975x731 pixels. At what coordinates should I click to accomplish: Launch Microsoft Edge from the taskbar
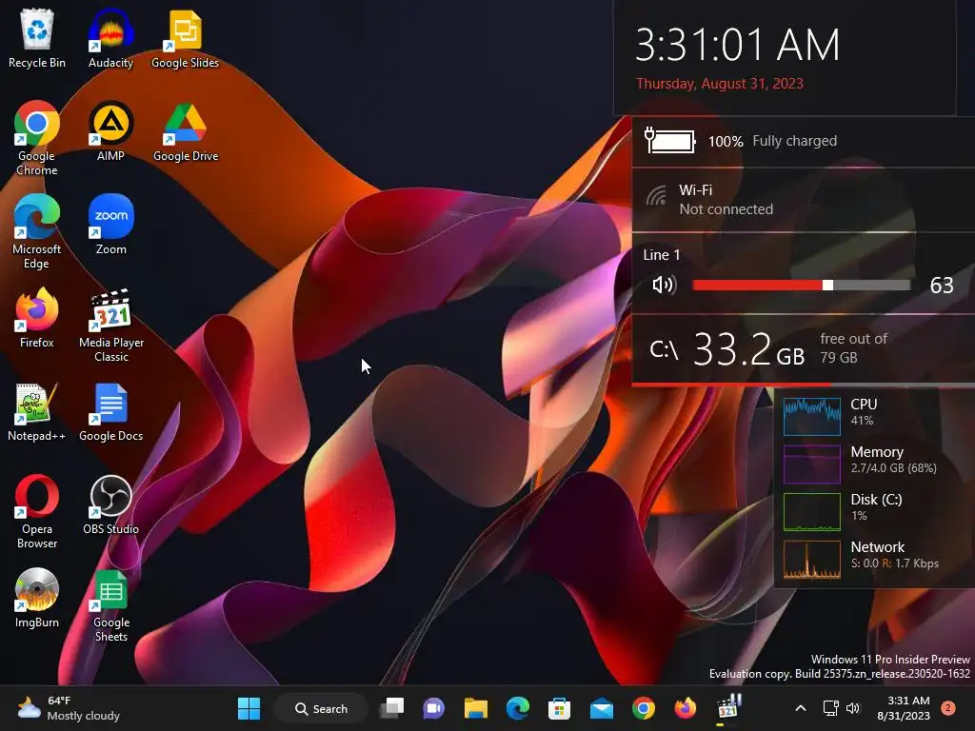point(517,708)
